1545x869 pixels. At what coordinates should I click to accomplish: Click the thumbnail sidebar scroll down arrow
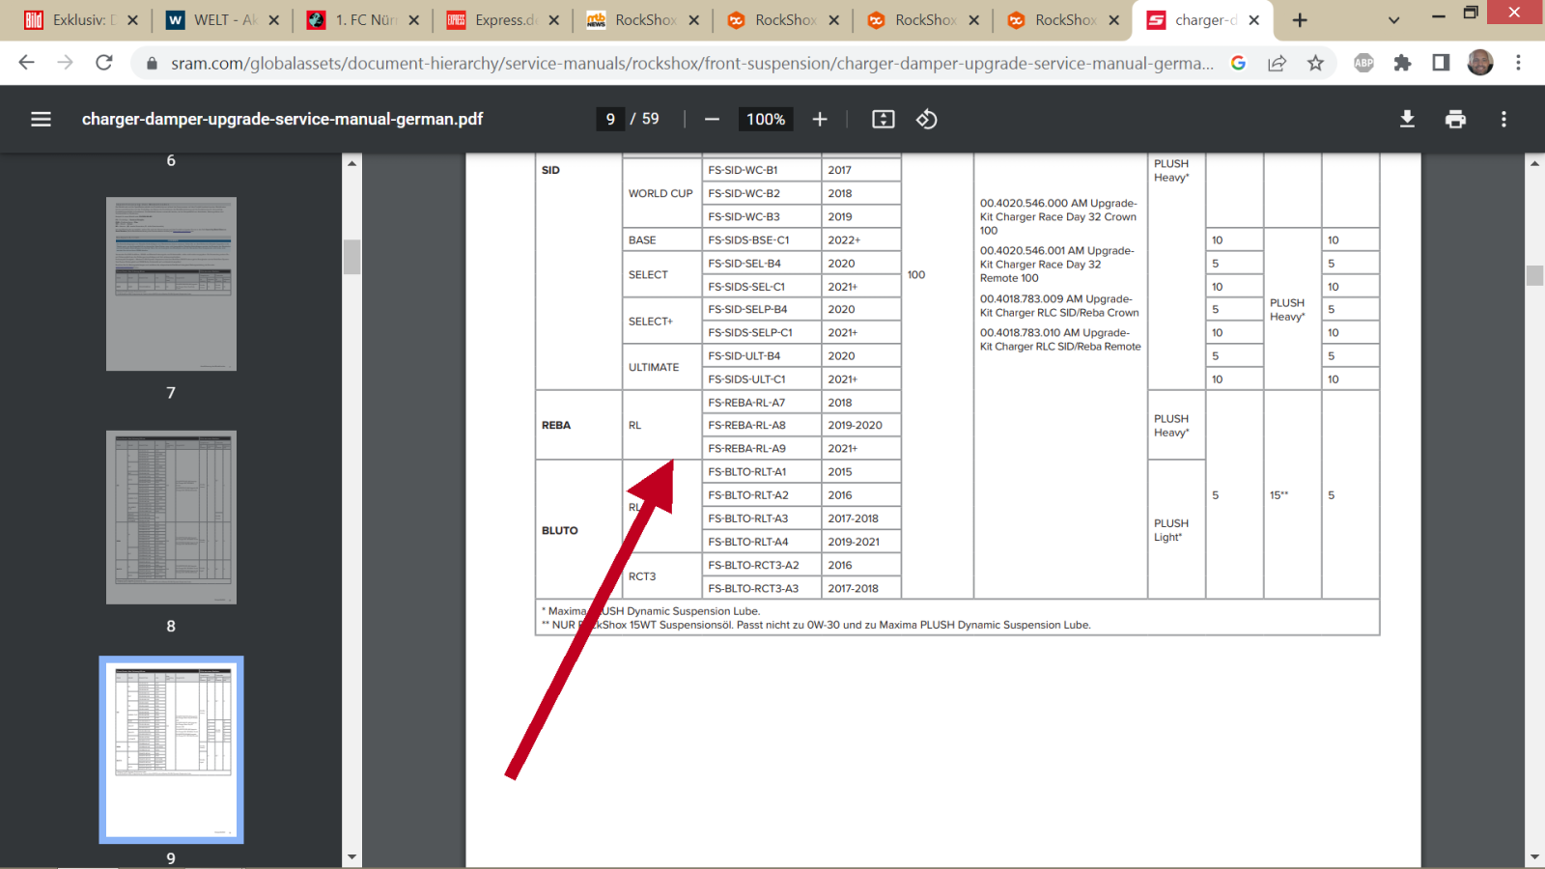pos(351,856)
